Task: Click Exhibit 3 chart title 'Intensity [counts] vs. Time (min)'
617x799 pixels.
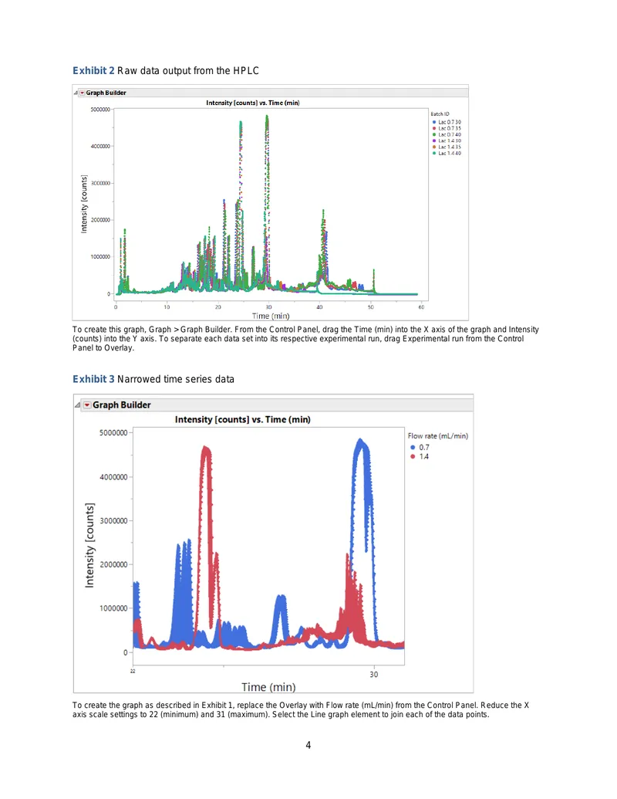Action: (x=243, y=420)
